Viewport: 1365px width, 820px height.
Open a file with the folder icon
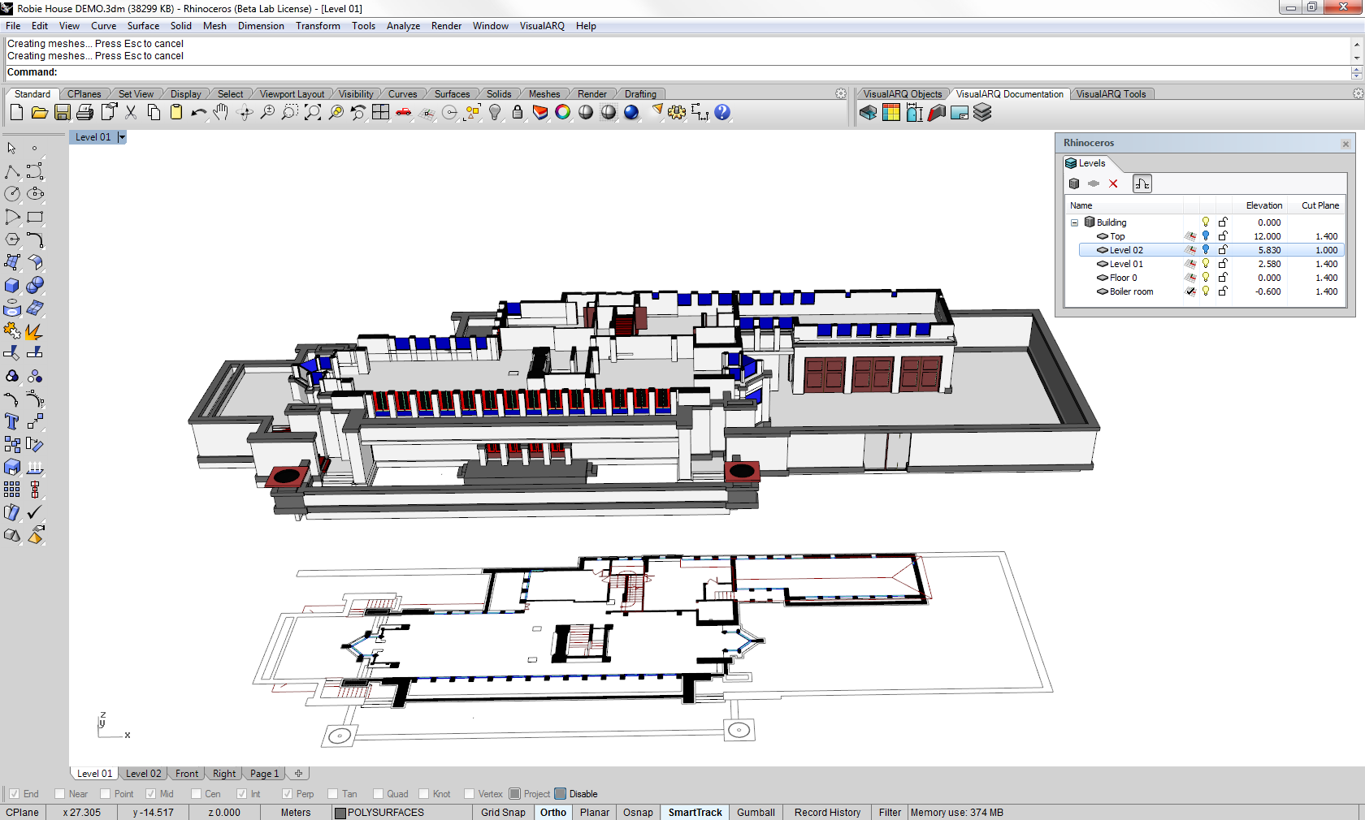tap(39, 113)
